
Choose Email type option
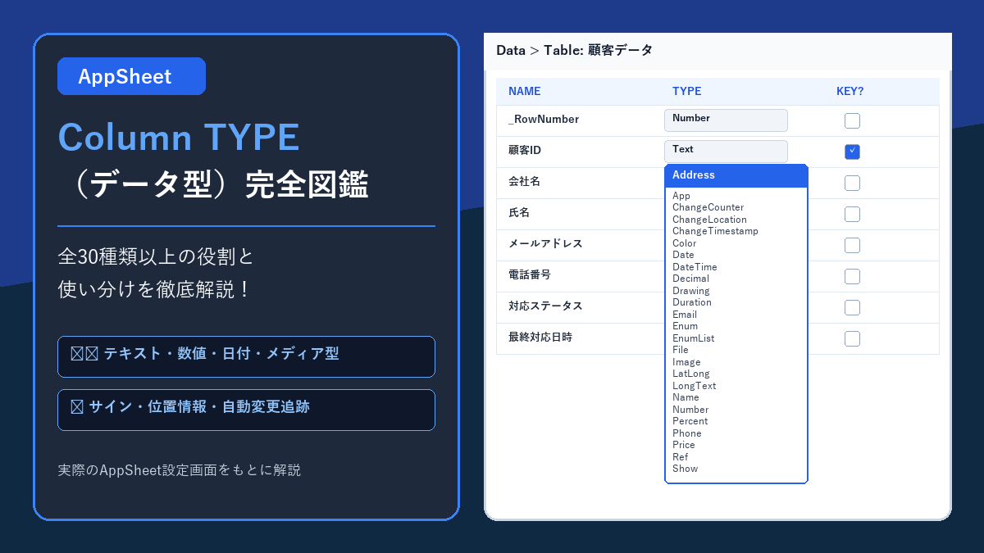pyautogui.click(x=685, y=315)
